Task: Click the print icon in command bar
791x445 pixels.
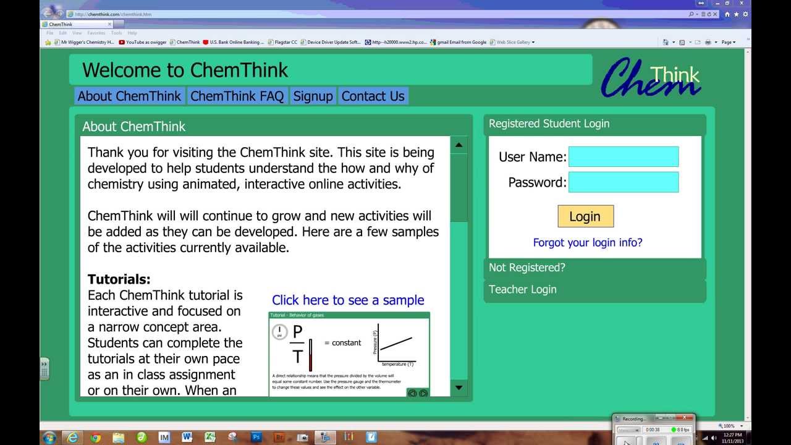Action: point(708,42)
